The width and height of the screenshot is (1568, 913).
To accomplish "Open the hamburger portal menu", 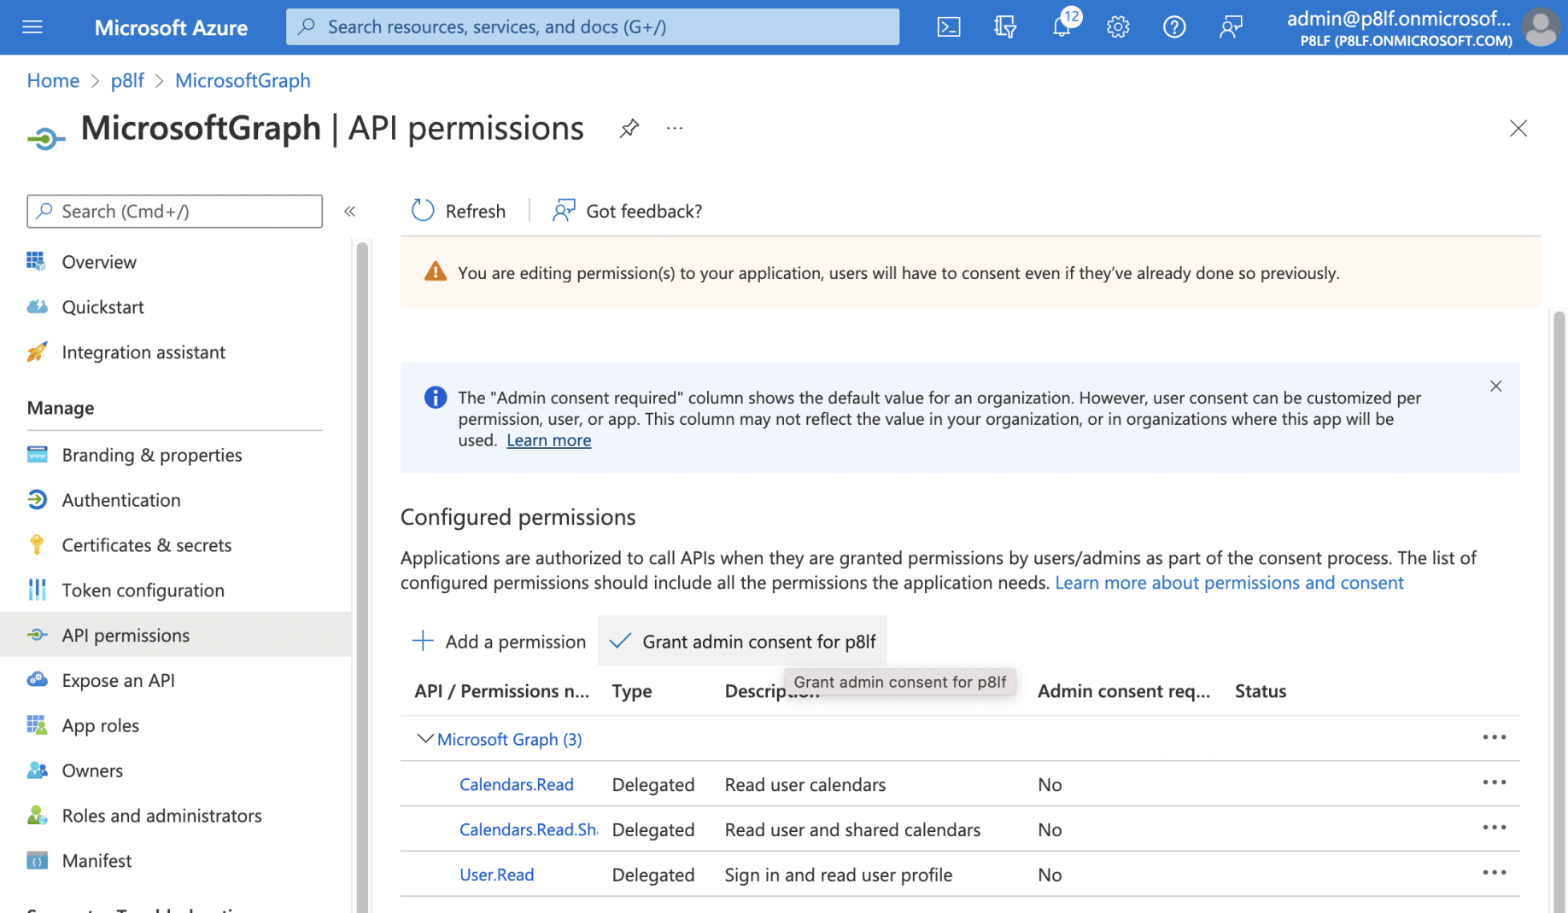I will tap(32, 27).
